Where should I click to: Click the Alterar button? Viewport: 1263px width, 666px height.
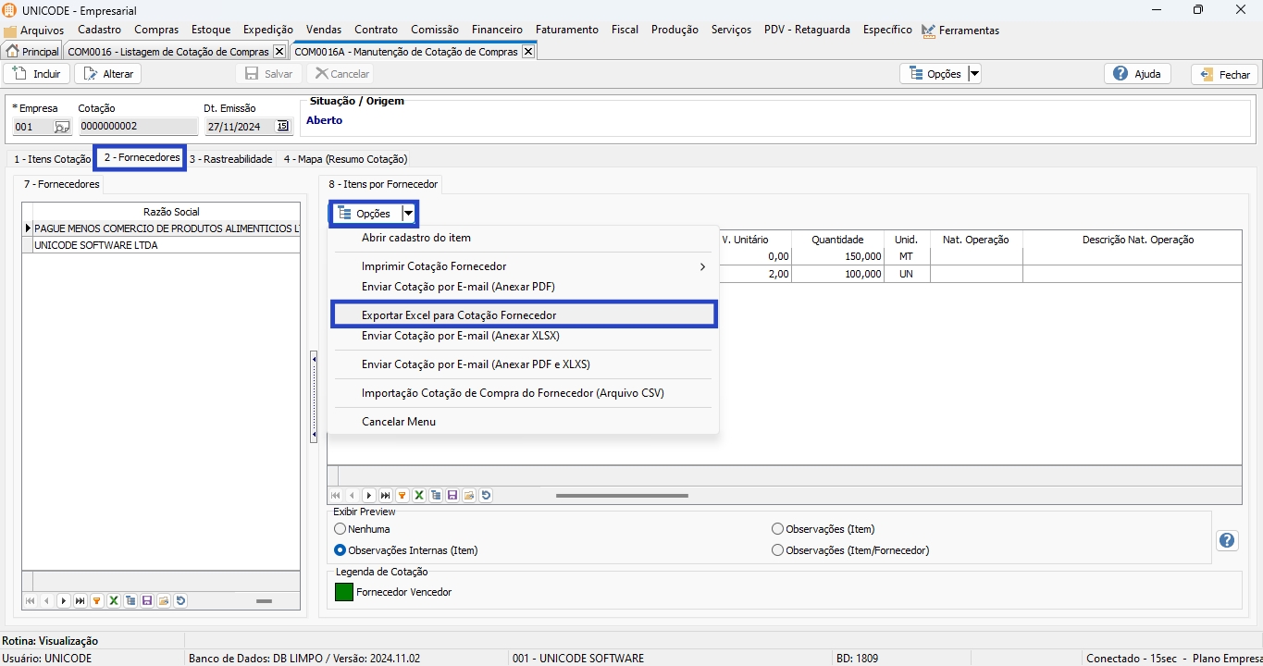[x=108, y=74]
